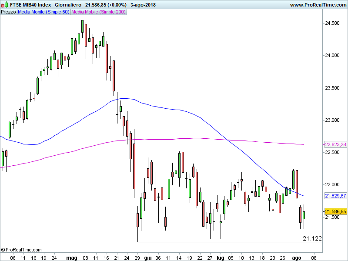Click the blue 21.829,67 moving average value

coord(335,196)
